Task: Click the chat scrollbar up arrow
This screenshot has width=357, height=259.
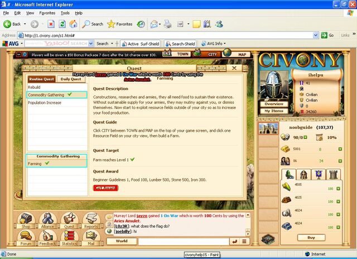Action: point(248,215)
